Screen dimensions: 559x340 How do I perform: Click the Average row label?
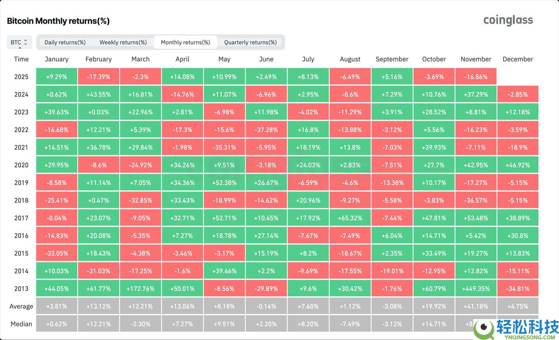[21, 306]
